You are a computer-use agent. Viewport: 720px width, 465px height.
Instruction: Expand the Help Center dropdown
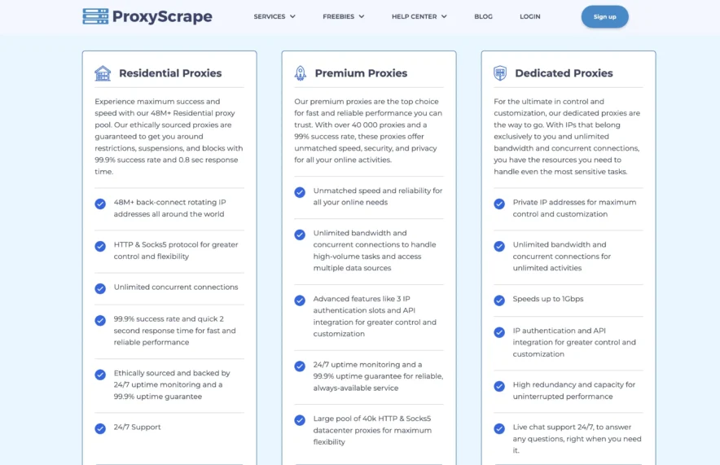(x=419, y=16)
